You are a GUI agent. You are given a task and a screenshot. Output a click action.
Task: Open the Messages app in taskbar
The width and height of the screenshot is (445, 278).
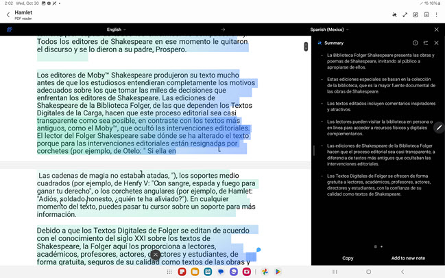[221, 272]
